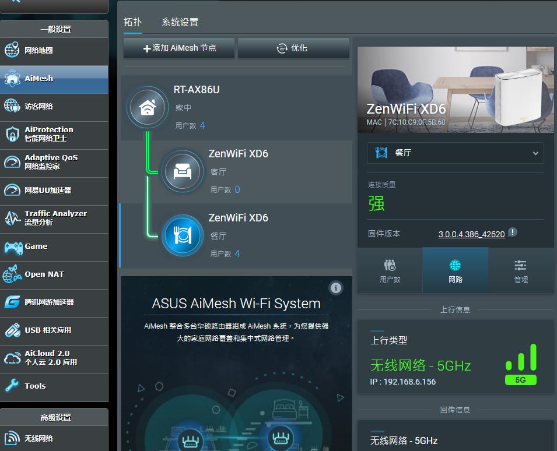Open 网易UU加速器 sidebar icon
Screen dimensions: 557x451
click(12, 190)
